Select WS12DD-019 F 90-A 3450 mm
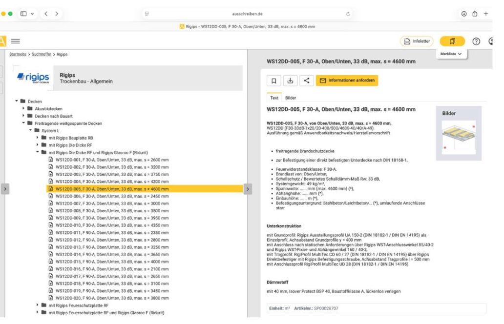This screenshot has width=504, height=324. click(x=112, y=291)
